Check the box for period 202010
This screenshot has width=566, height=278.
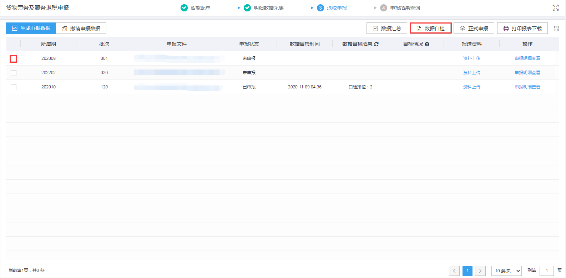[x=14, y=87]
